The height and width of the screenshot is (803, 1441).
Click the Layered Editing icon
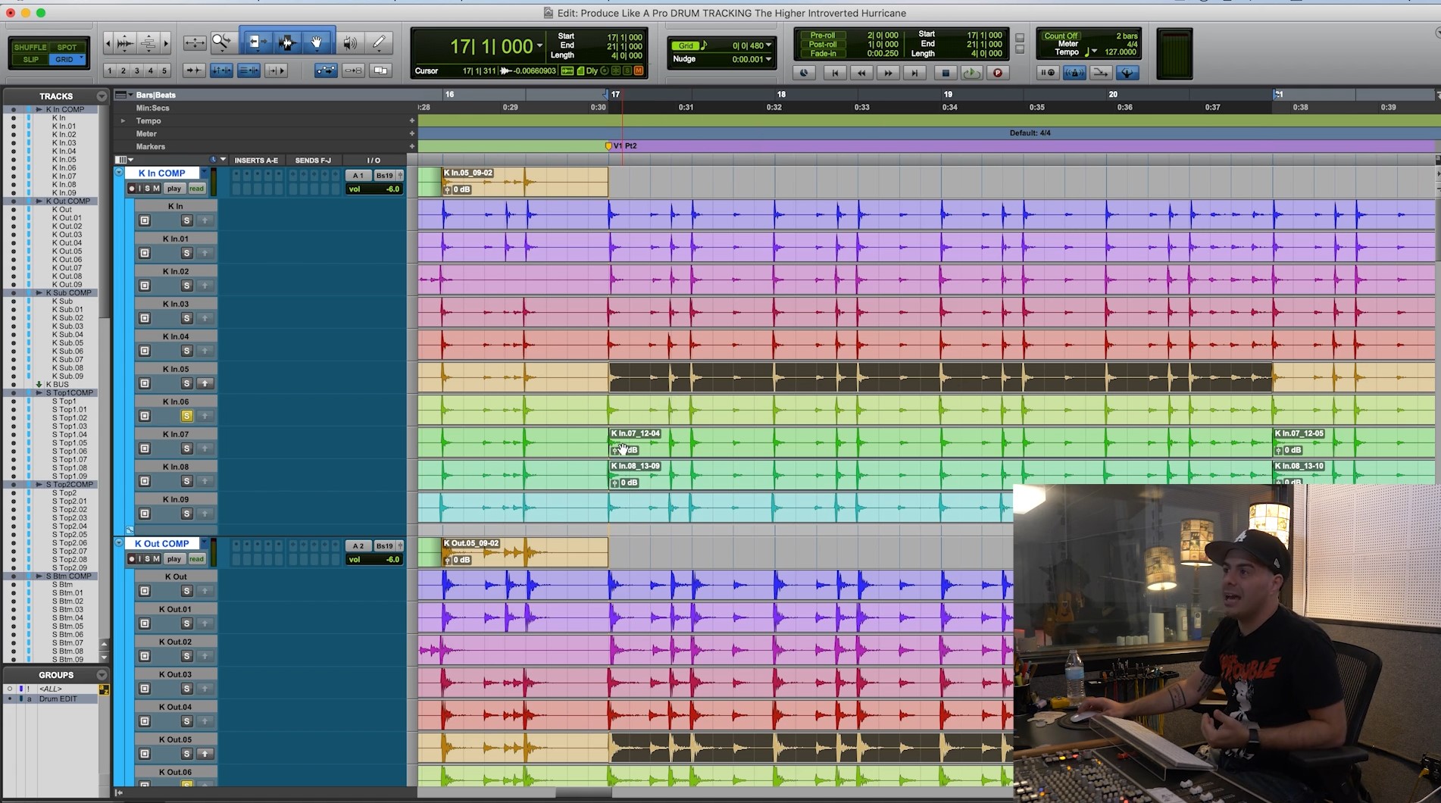(x=380, y=70)
